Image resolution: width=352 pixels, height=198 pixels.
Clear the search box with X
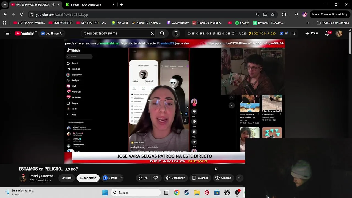(x=152, y=34)
